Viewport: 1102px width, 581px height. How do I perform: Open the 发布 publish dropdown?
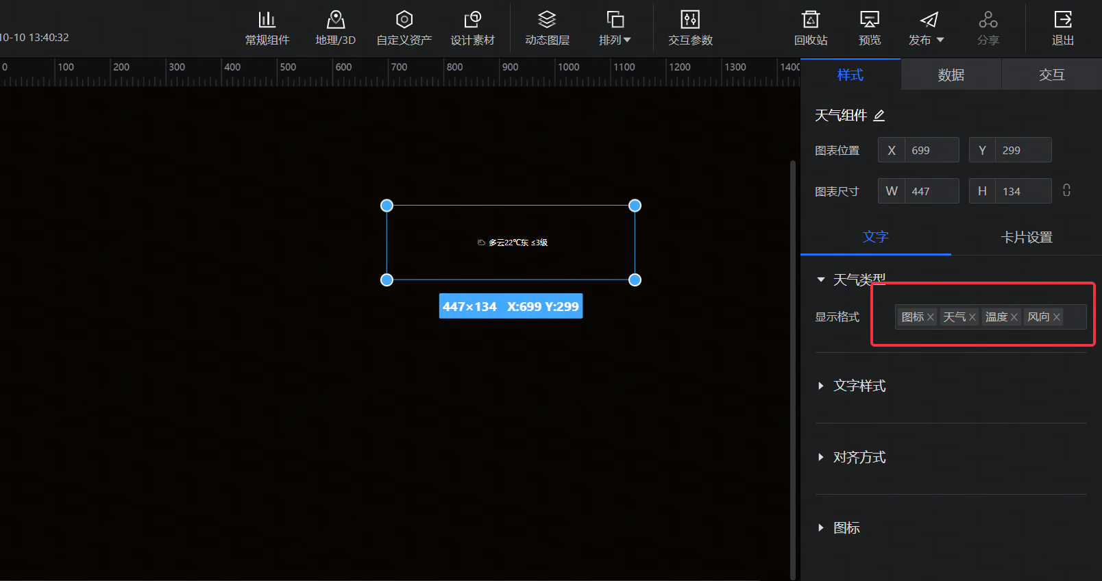tap(926, 28)
